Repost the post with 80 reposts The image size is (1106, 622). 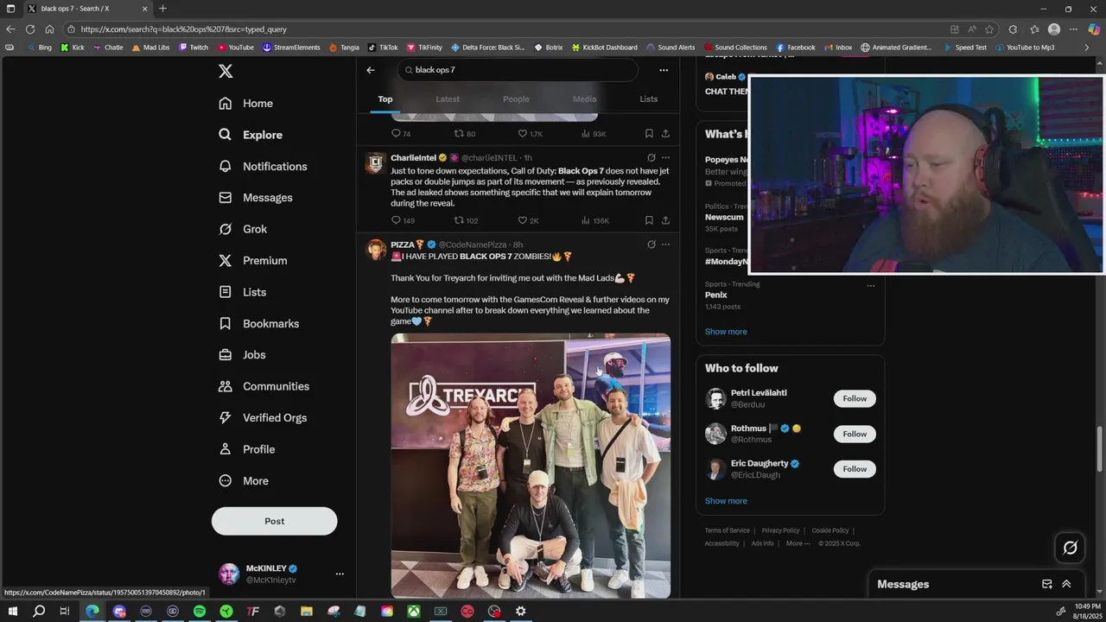465,134
